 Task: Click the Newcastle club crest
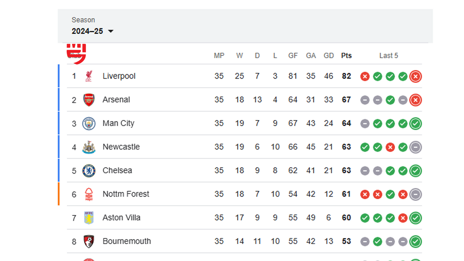(89, 147)
